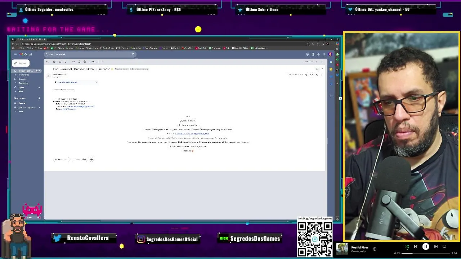Open Google account profile avatar

click(330, 54)
